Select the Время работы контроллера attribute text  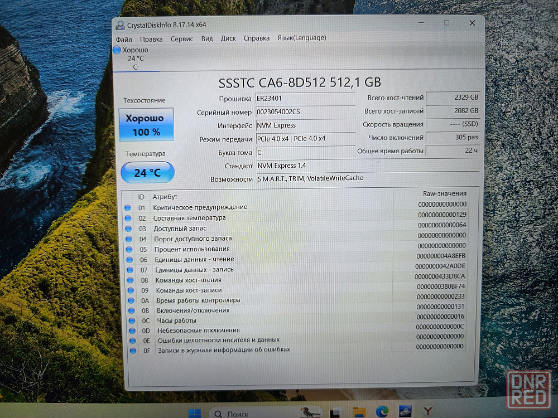pos(198,300)
